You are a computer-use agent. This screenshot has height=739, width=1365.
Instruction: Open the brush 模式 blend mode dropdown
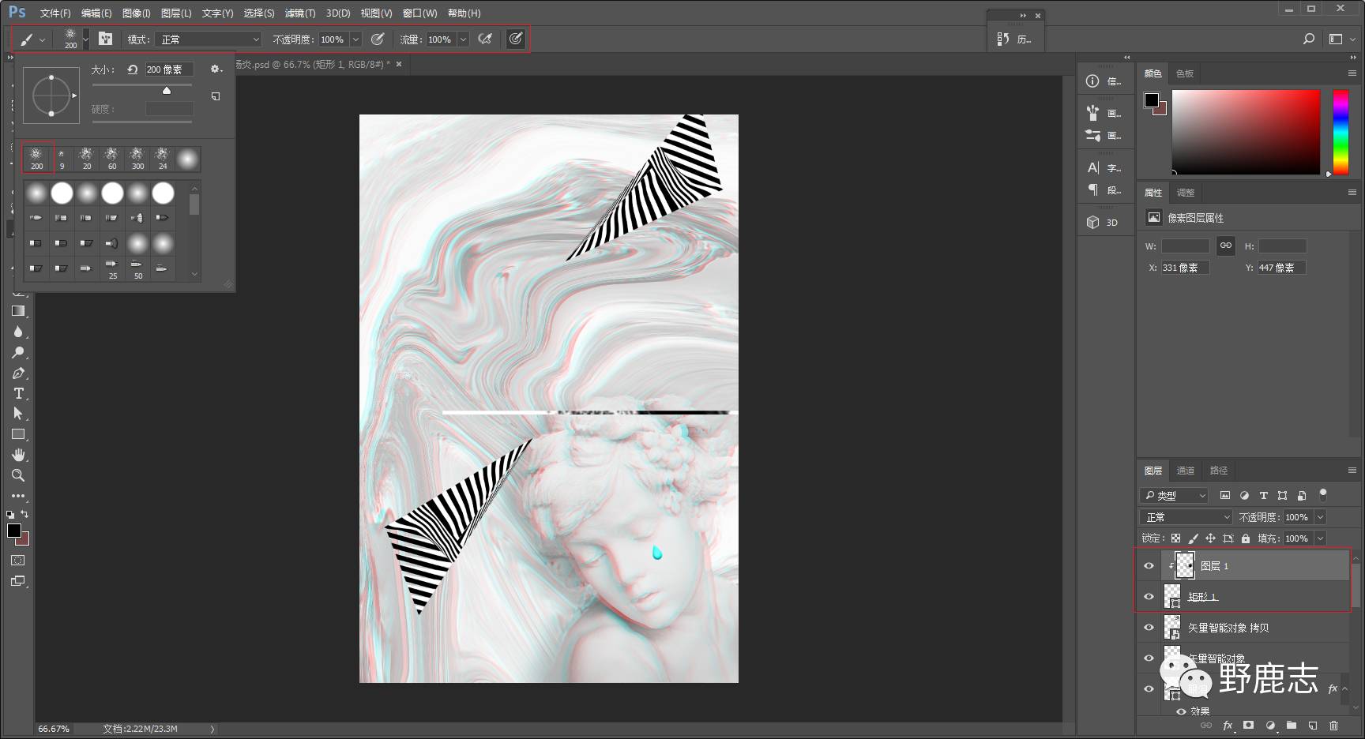point(209,39)
